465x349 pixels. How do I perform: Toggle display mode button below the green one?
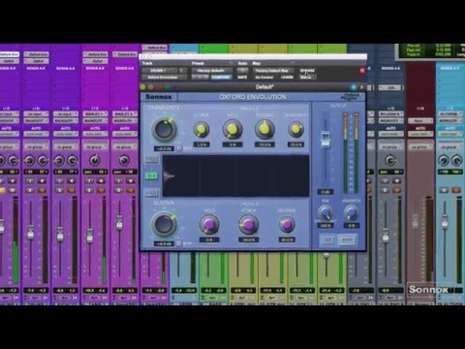point(151,193)
